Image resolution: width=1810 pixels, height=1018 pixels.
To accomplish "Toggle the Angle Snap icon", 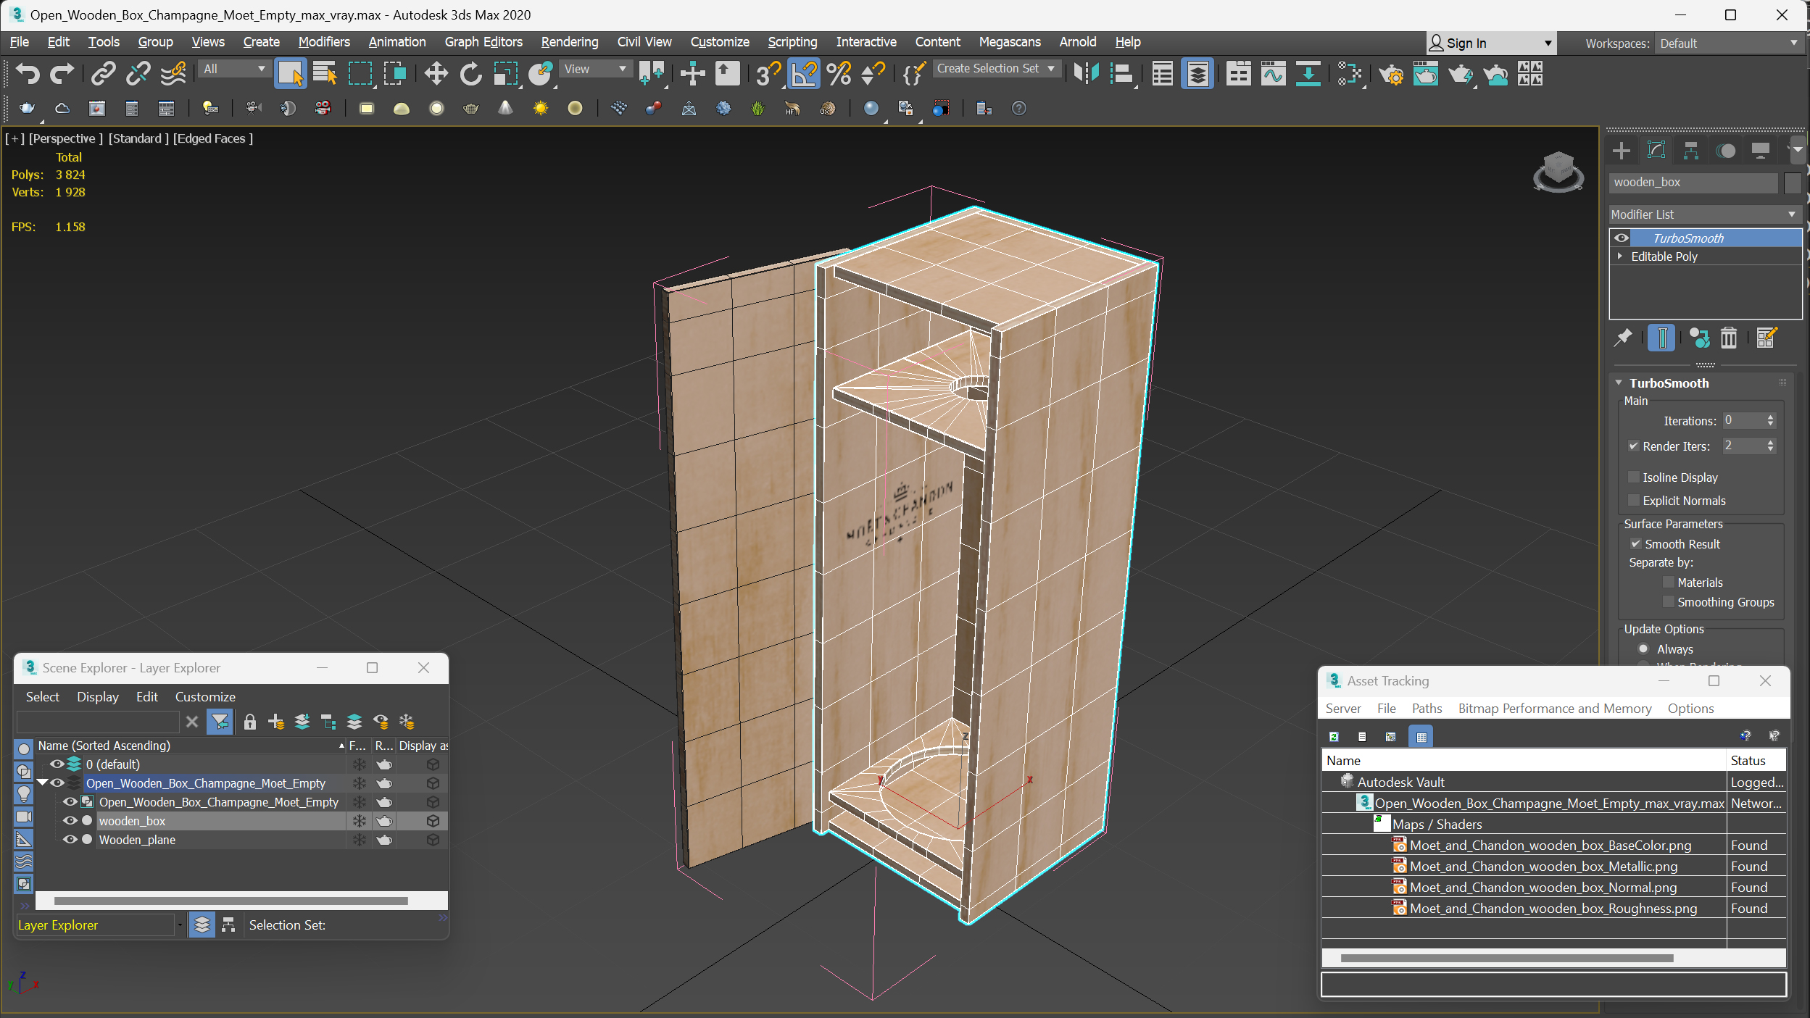I will [x=804, y=73].
